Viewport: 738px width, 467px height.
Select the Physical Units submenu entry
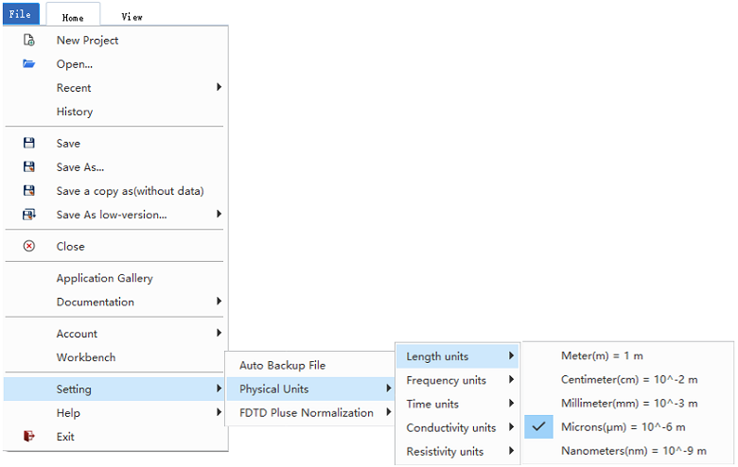tap(310, 389)
